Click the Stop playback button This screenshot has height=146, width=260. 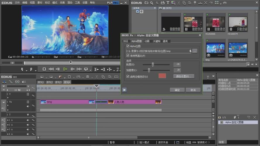44,69
